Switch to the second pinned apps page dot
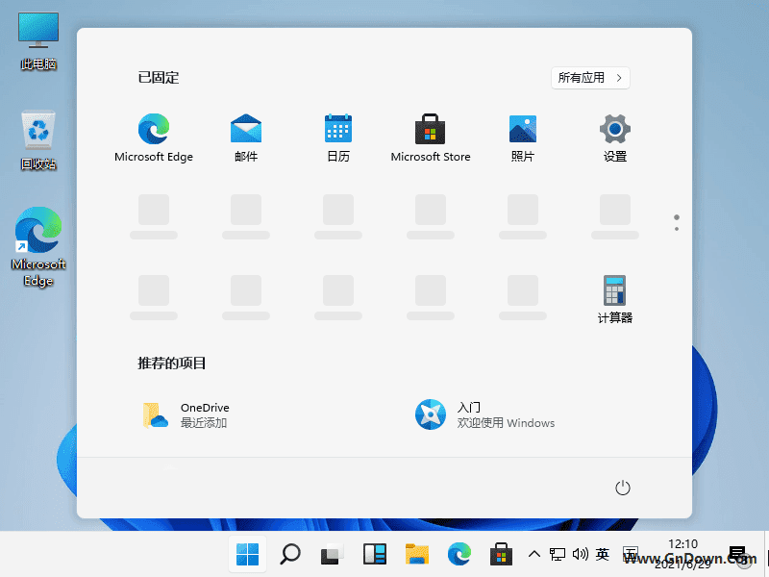Viewport: 769px width, 577px height. [x=676, y=227]
